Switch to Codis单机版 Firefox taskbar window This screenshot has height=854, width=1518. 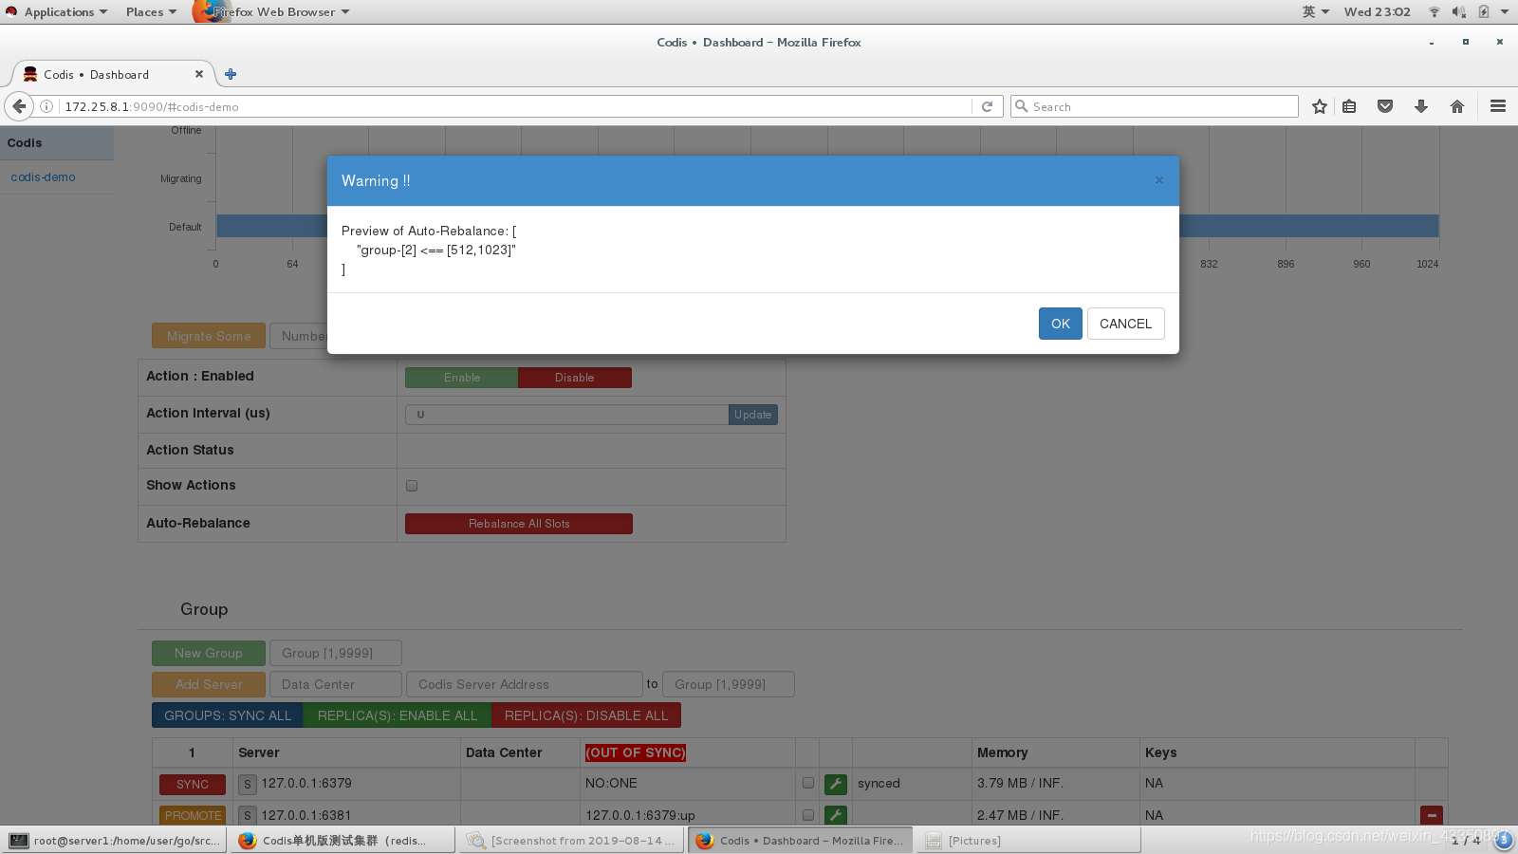pyautogui.click(x=342, y=841)
